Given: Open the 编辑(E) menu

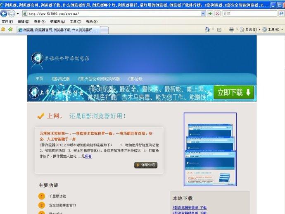Looking at the screenshot, I should [x=24, y=22].
